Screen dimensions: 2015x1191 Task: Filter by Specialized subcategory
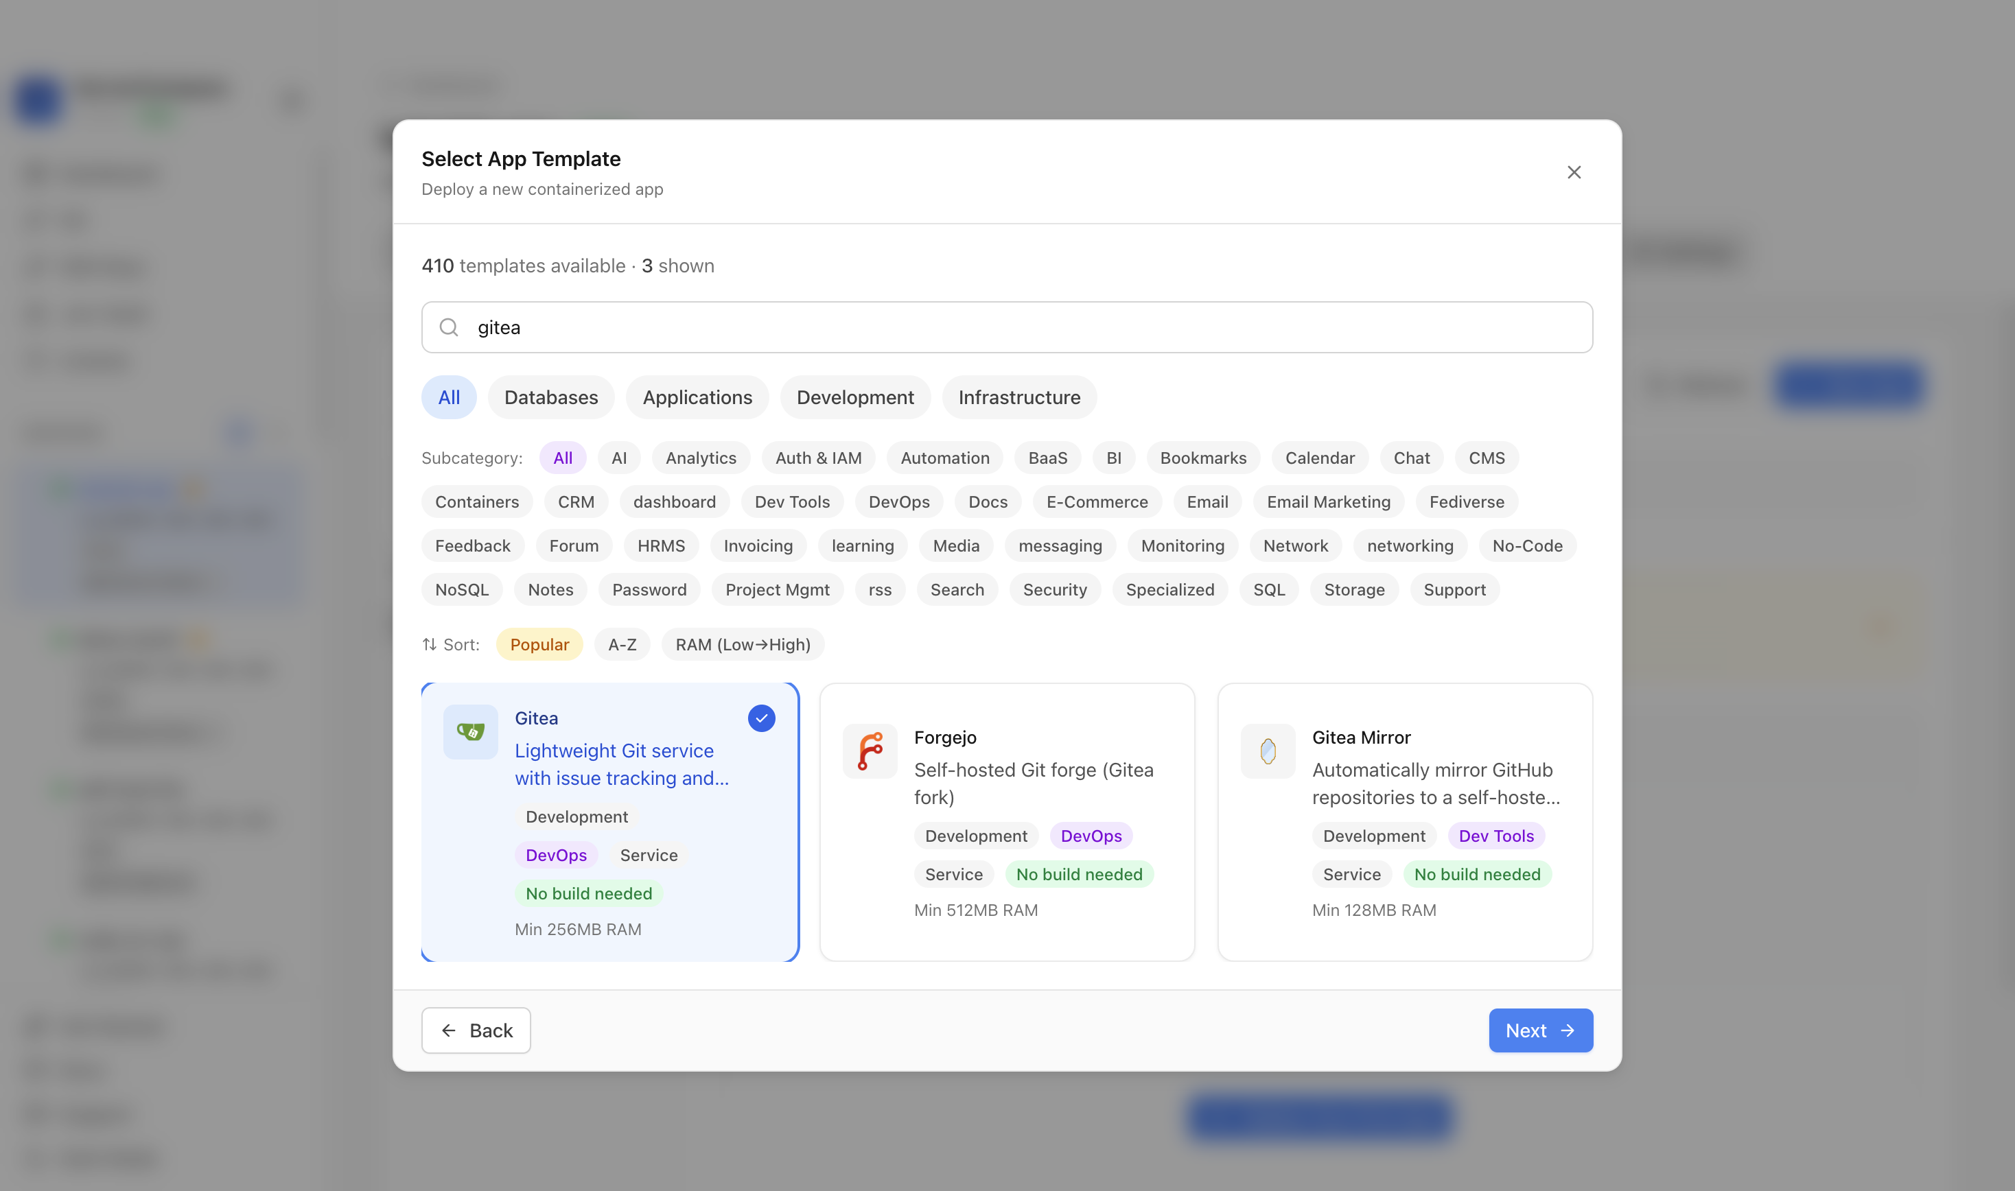[1169, 590]
